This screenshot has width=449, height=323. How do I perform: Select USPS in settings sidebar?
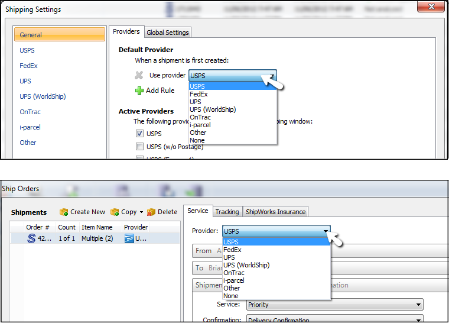point(27,50)
